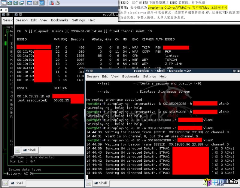Switch to appliance view toolbar icon

[x=35, y=3]
